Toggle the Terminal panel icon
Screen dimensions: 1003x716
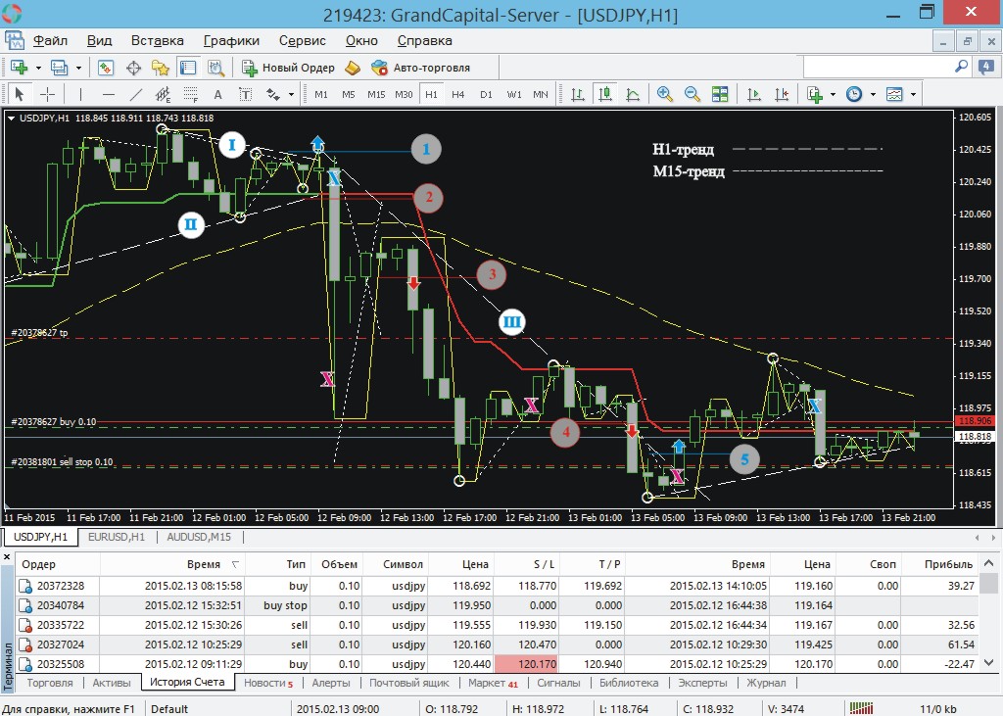coord(188,68)
